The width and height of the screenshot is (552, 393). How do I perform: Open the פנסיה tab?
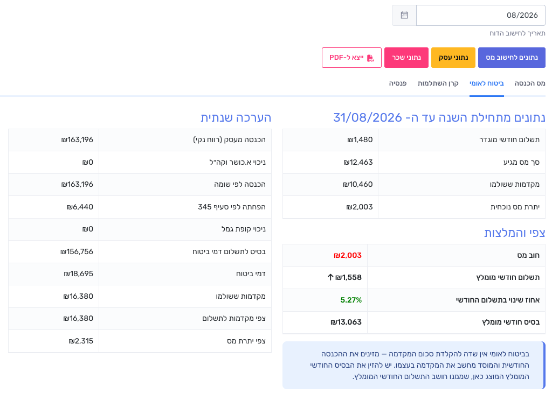398,83
